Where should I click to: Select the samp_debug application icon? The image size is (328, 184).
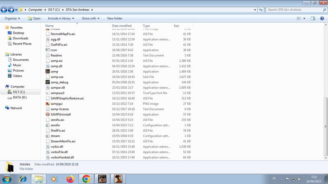pos(48,82)
